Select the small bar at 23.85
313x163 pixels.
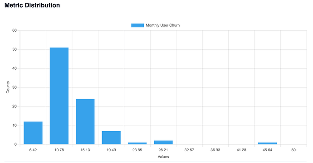click(x=137, y=143)
